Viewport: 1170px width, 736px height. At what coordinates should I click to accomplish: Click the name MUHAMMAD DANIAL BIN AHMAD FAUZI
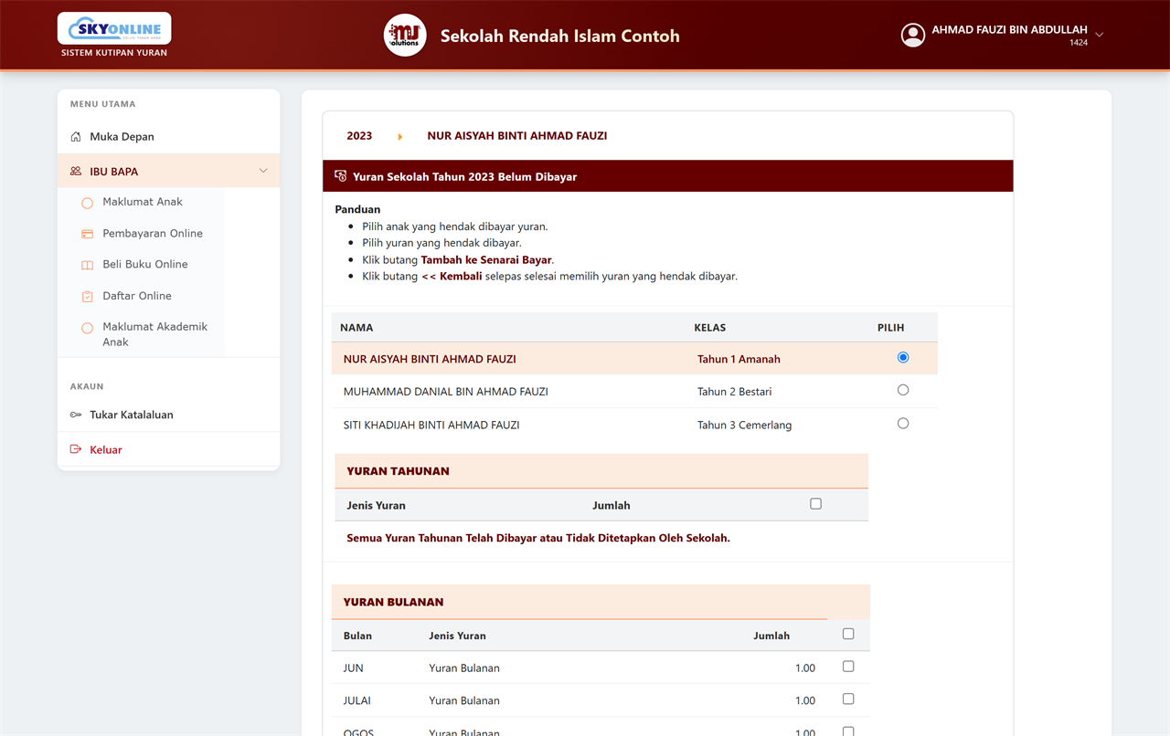tap(446, 392)
